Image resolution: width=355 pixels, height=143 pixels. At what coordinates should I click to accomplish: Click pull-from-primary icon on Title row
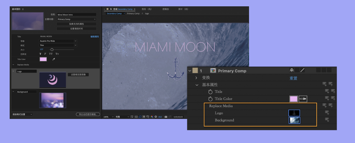(x=327, y=91)
